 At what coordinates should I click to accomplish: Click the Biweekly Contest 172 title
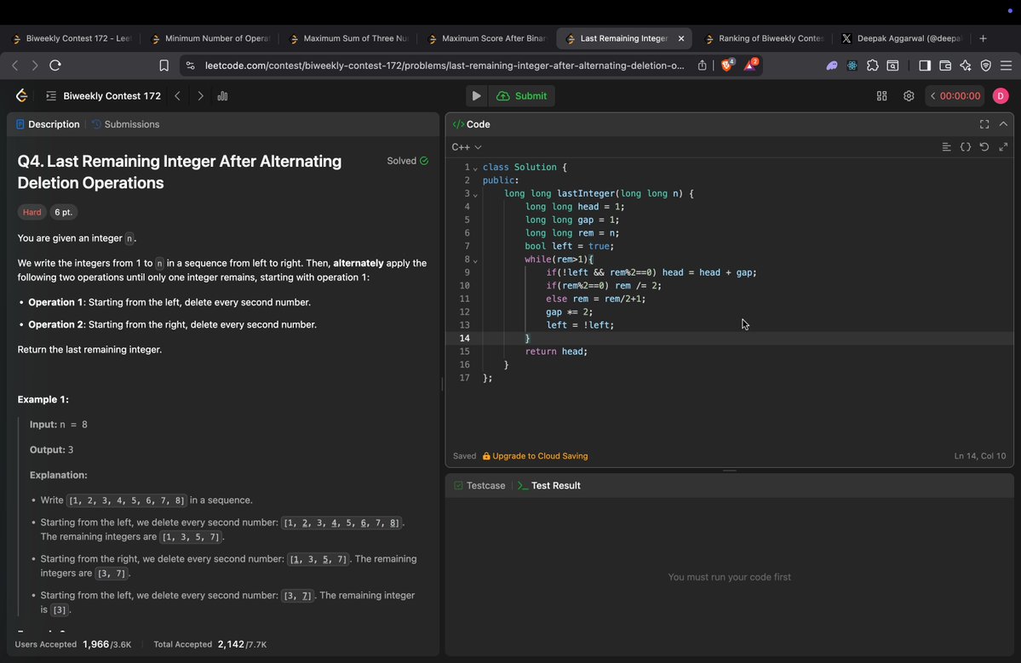coord(112,95)
